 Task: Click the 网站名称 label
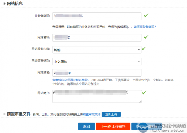pyautogui.click(x=44, y=37)
